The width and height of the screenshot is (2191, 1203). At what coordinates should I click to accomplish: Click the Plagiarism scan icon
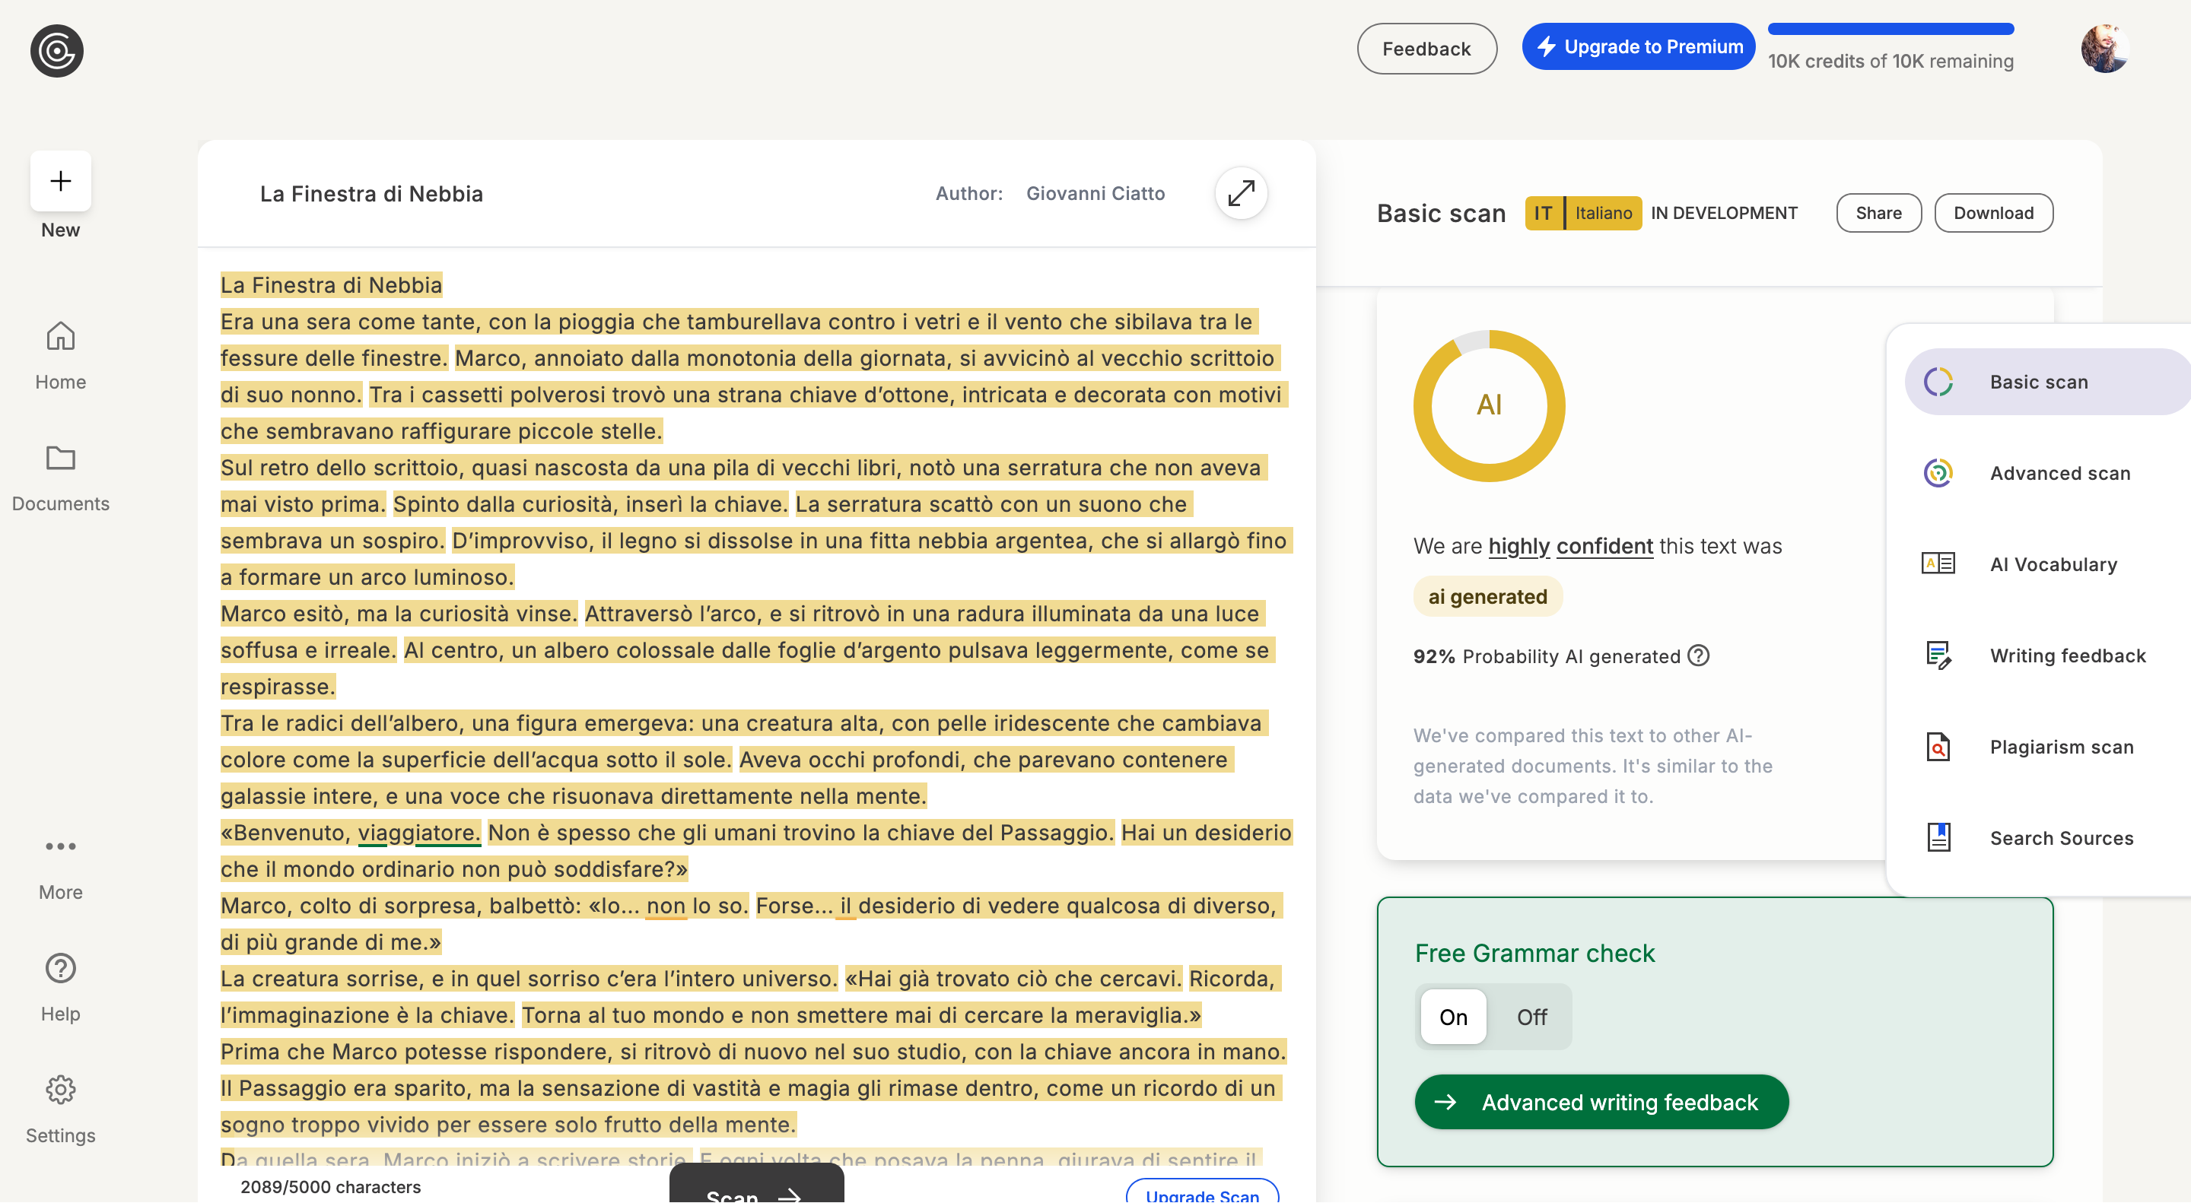pyautogui.click(x=1938, y=747)
